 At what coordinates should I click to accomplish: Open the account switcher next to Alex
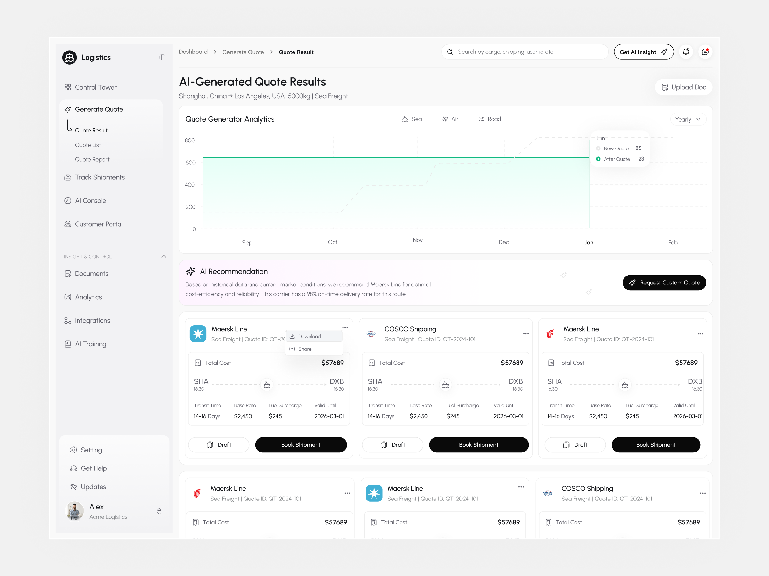pos(159,511)
